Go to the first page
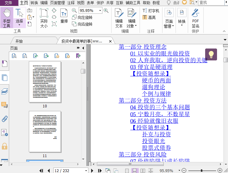This screenshot has width=228, height=173. 41,171
